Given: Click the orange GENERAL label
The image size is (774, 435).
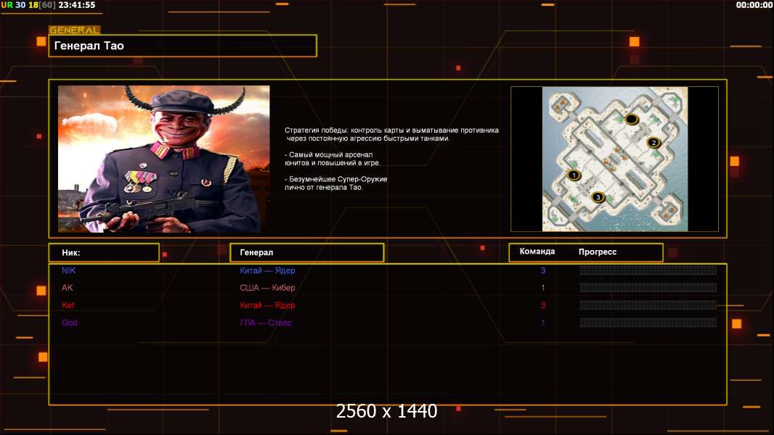Looking at the screenshot, I should [75, 30].
